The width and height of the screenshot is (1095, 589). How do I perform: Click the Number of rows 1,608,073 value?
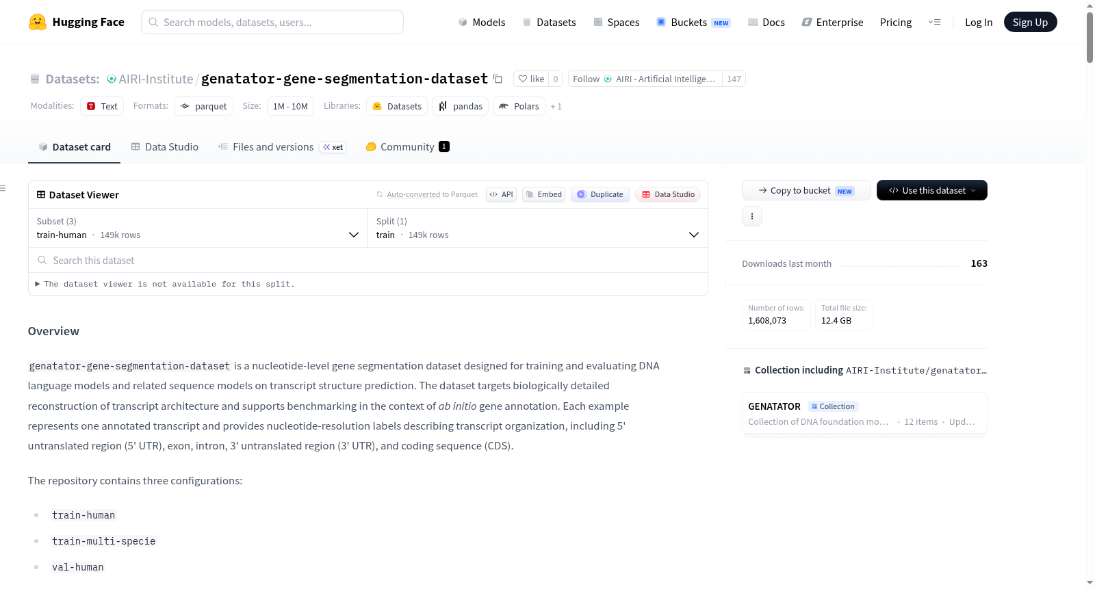(x=767, y=320)
